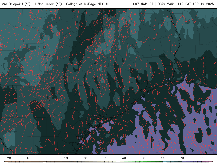Click the '70' colorbar tick label
This screenshot has height=163, width=217.
[x=182, y=158]
